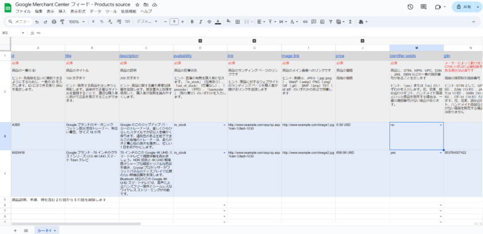Image resolution: width=483 pixels, height=234 pixels.
Task: Expand the hidden column group above column G
Action: 254,41
